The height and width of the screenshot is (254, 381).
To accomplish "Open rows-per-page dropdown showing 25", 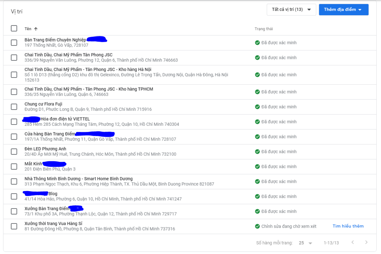I will (x=305, y=243).
